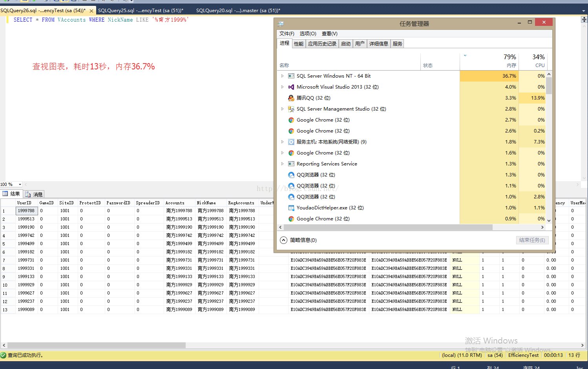Expand the SQL Server Windows NT process
Viewport: 588px width, 369px height.
(x=282, y=76)
